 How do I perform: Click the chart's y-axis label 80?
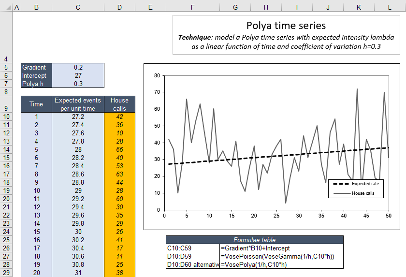pyautogui.click(x=157, y=75)
